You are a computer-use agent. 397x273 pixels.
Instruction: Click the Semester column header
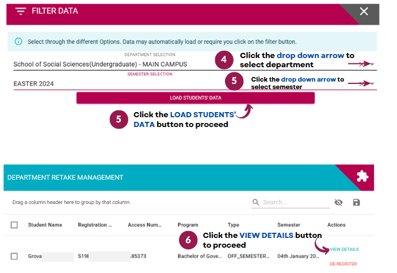tap(288, 225)
